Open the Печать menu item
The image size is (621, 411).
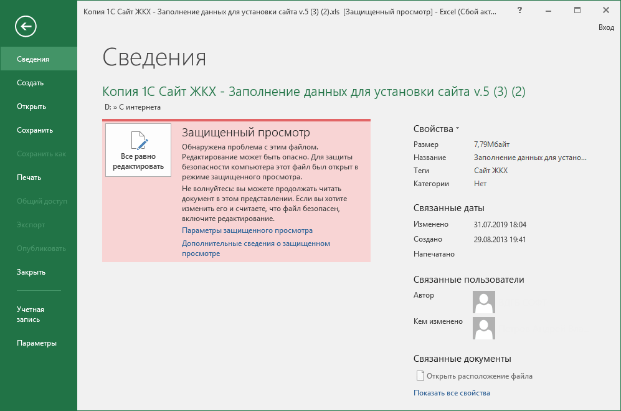pyautogui.click(x=29, y=177)
